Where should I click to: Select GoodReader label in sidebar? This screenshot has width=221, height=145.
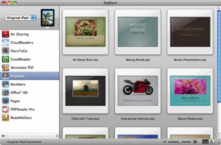[20, 59]
